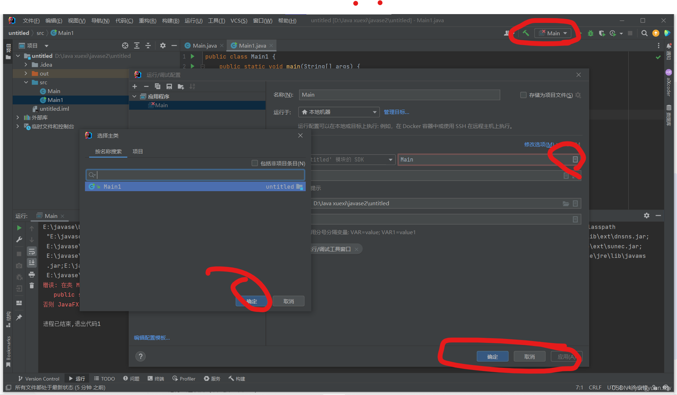Check 'store as project file' checkbox

click(x=523, y=95)
